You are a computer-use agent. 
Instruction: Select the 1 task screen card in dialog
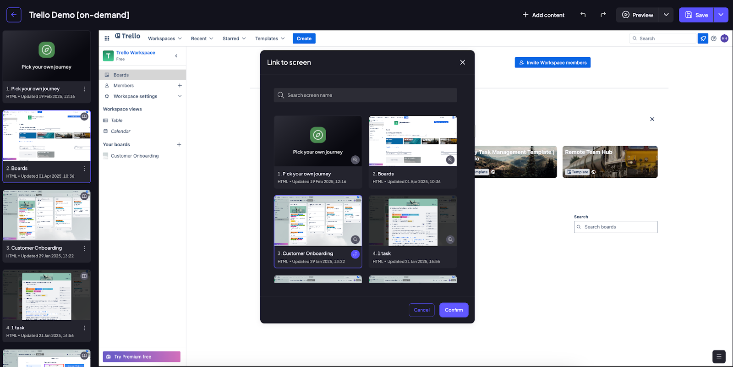point(413,232)
